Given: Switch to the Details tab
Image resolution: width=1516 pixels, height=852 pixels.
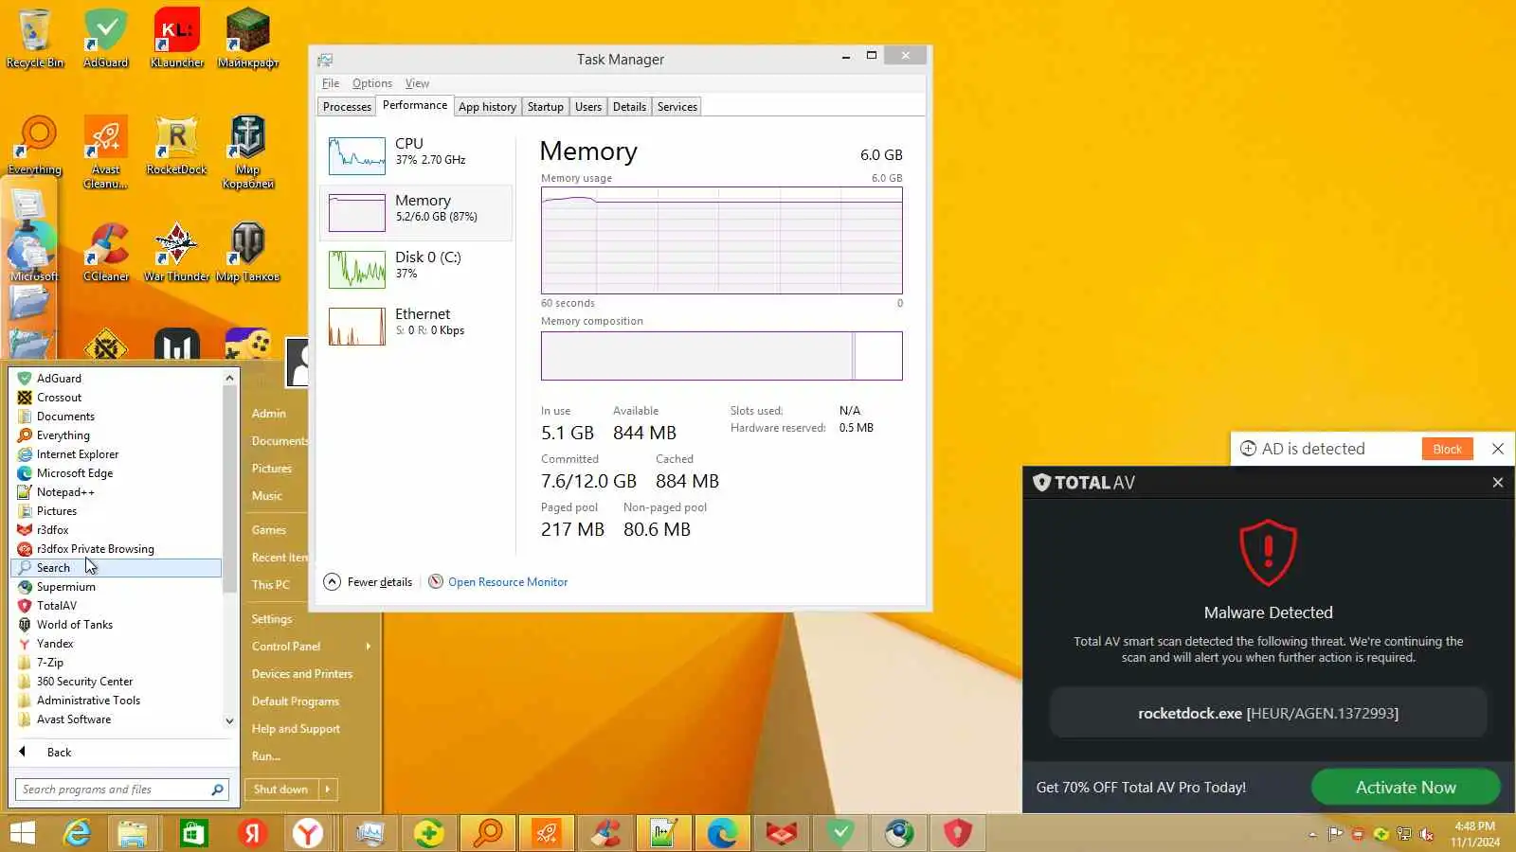Looking at the screenshot, I should point(629,107).
